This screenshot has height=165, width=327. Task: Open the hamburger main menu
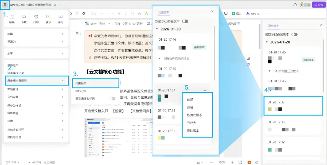point(5,4)
